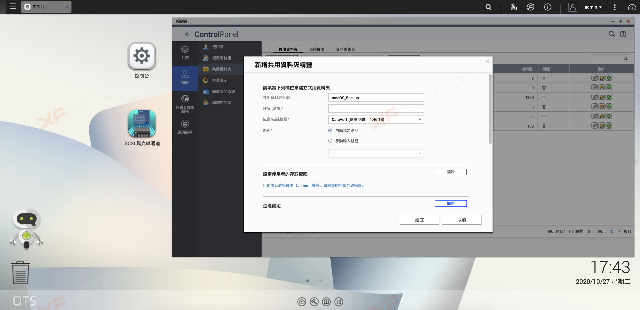
Task: Click the top bar search magnifier icon
Action: click(x=488, y=7)
